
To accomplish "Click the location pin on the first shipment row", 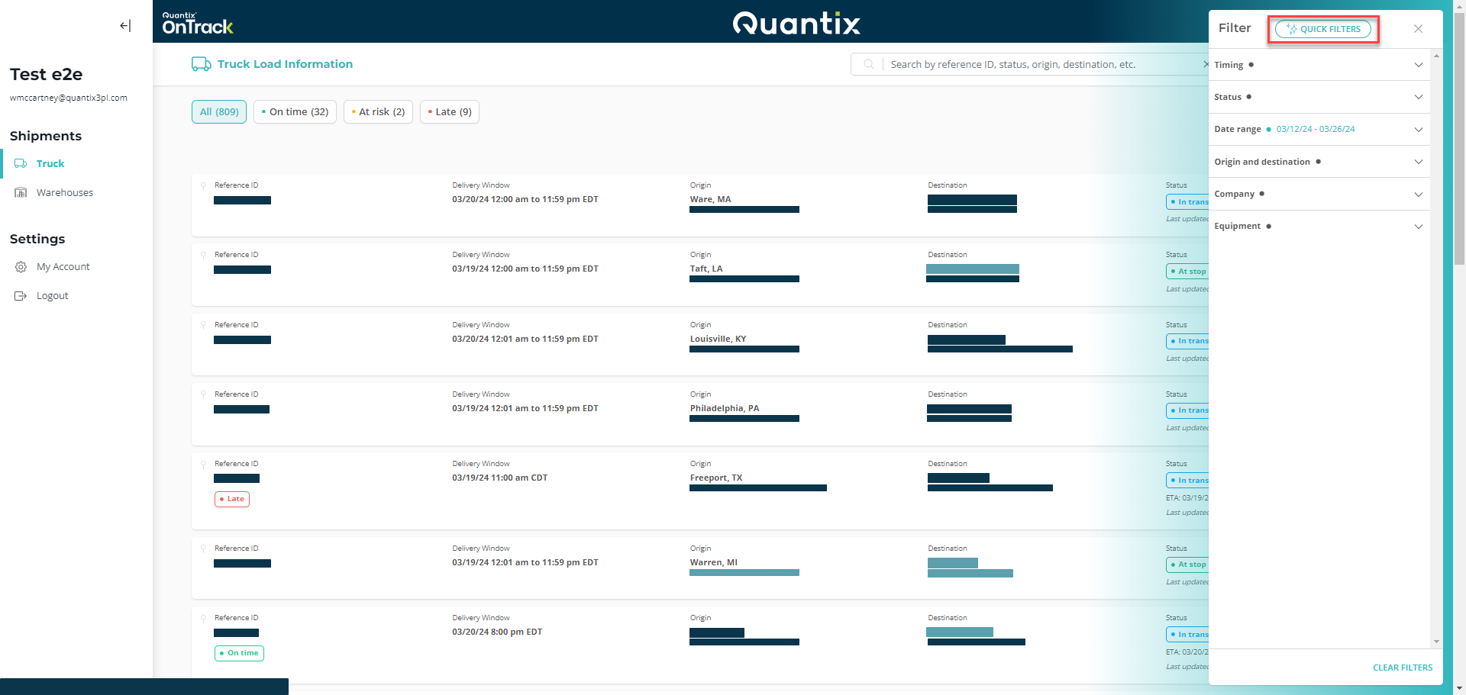I will tap(202, 185).
